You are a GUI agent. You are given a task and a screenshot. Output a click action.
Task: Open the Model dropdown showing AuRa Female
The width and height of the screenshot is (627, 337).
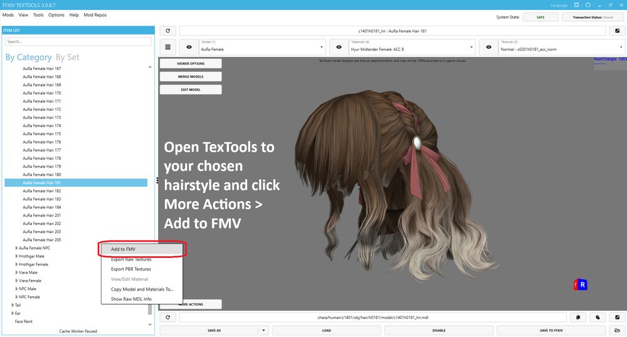tap(262, 47)
